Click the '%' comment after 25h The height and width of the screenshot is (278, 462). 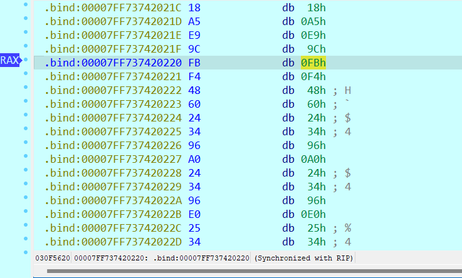click(348, 228)
